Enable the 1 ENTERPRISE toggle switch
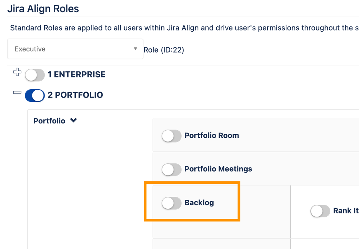This screenshot has width=359, height=249. [34, 75]
